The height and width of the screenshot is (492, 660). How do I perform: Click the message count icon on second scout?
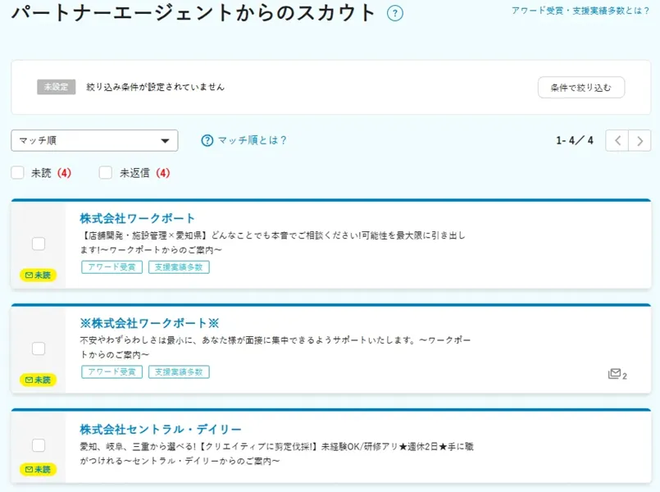pyautogui.click(x=617, y=374)
